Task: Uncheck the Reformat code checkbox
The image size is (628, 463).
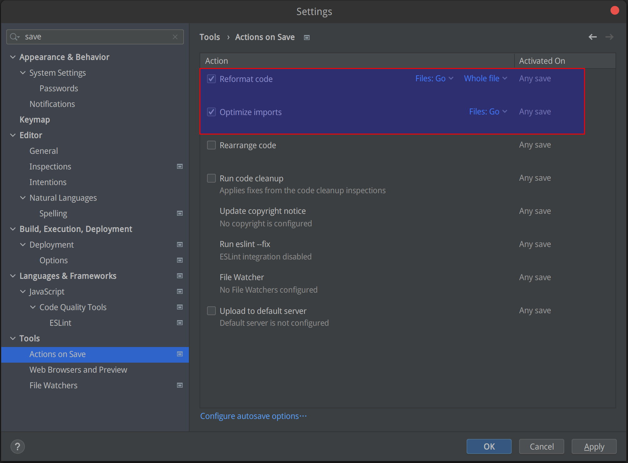Action: pos(211,79)
